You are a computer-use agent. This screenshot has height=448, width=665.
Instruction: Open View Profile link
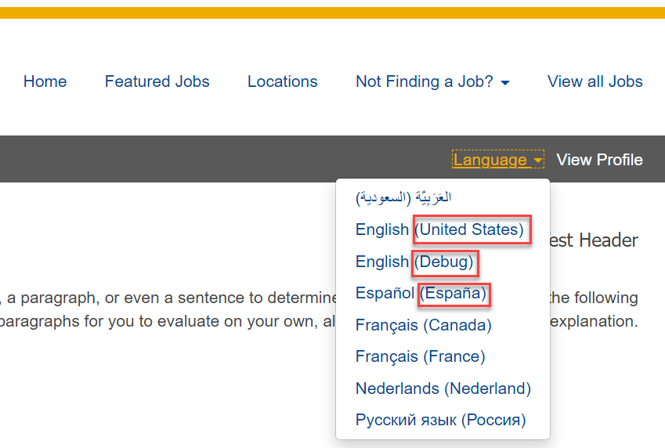(x=599, y=160)
